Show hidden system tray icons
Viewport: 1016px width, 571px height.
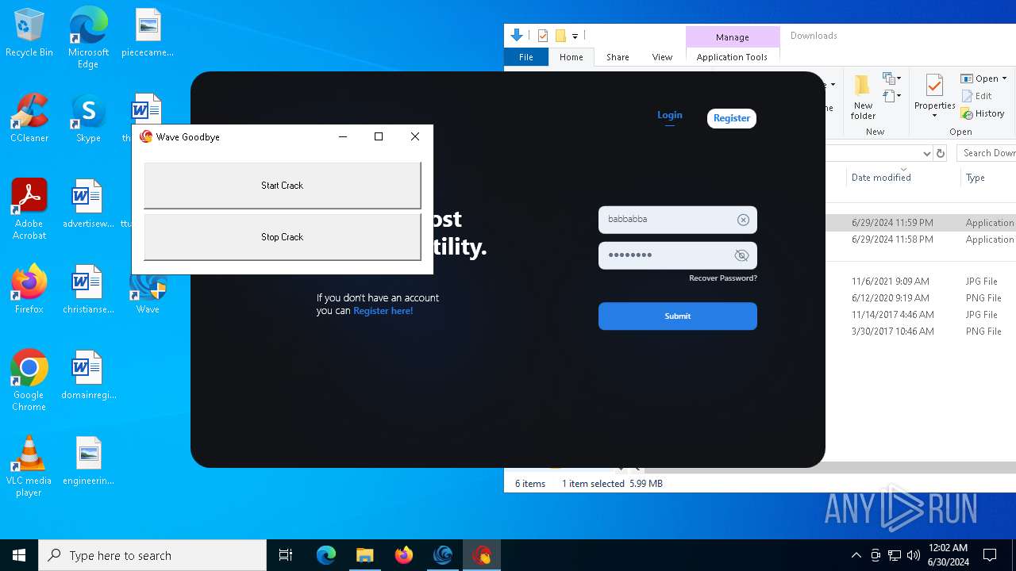[856, 555]
